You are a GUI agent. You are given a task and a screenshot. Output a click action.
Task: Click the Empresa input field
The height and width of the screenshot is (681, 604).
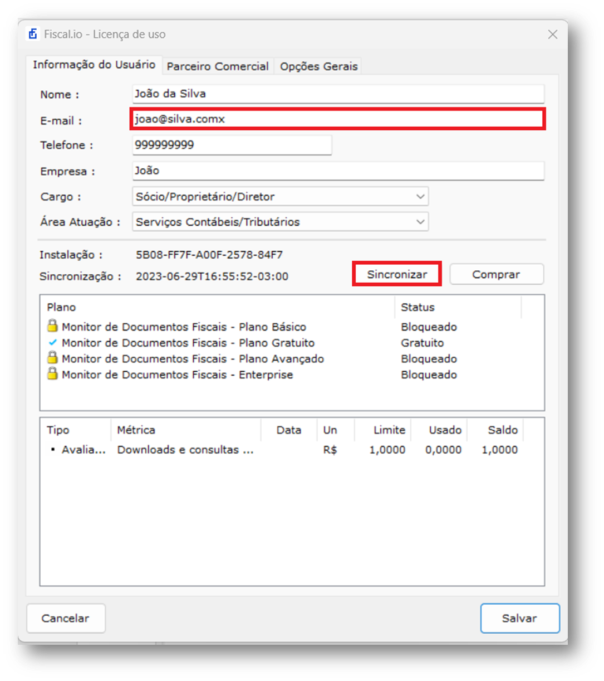pos(338,171)
